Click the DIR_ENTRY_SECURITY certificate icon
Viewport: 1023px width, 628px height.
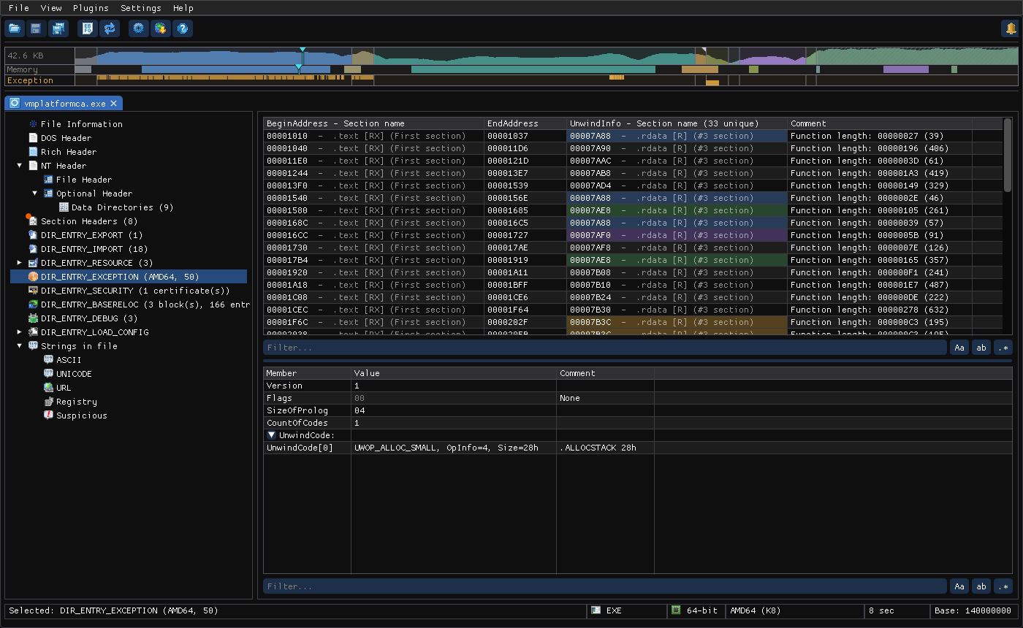(x=33, y=291)
